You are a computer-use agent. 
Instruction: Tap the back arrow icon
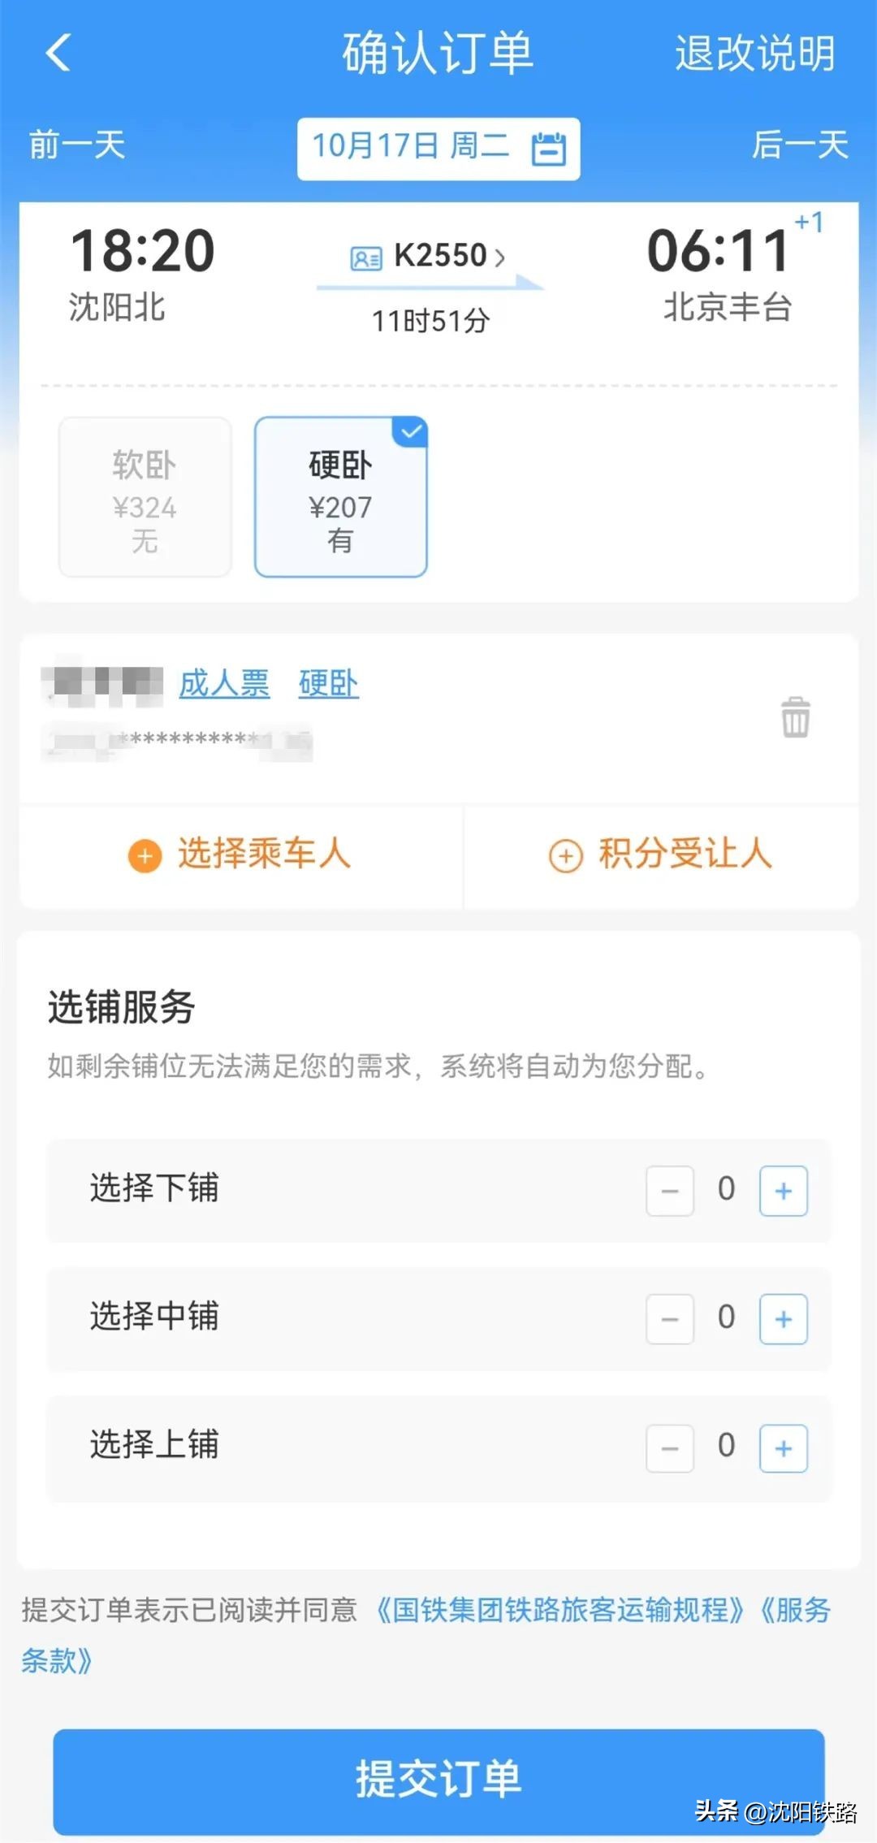coord(58,53)
